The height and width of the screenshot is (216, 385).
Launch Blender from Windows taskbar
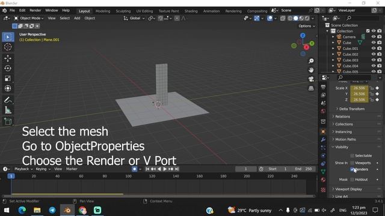tap(67, 210)
